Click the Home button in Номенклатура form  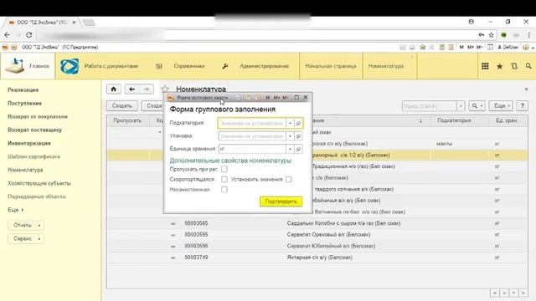[x=114, y=89]
